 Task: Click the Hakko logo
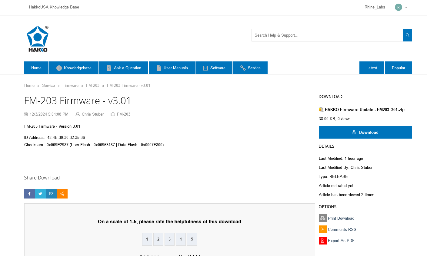point(38,39)
